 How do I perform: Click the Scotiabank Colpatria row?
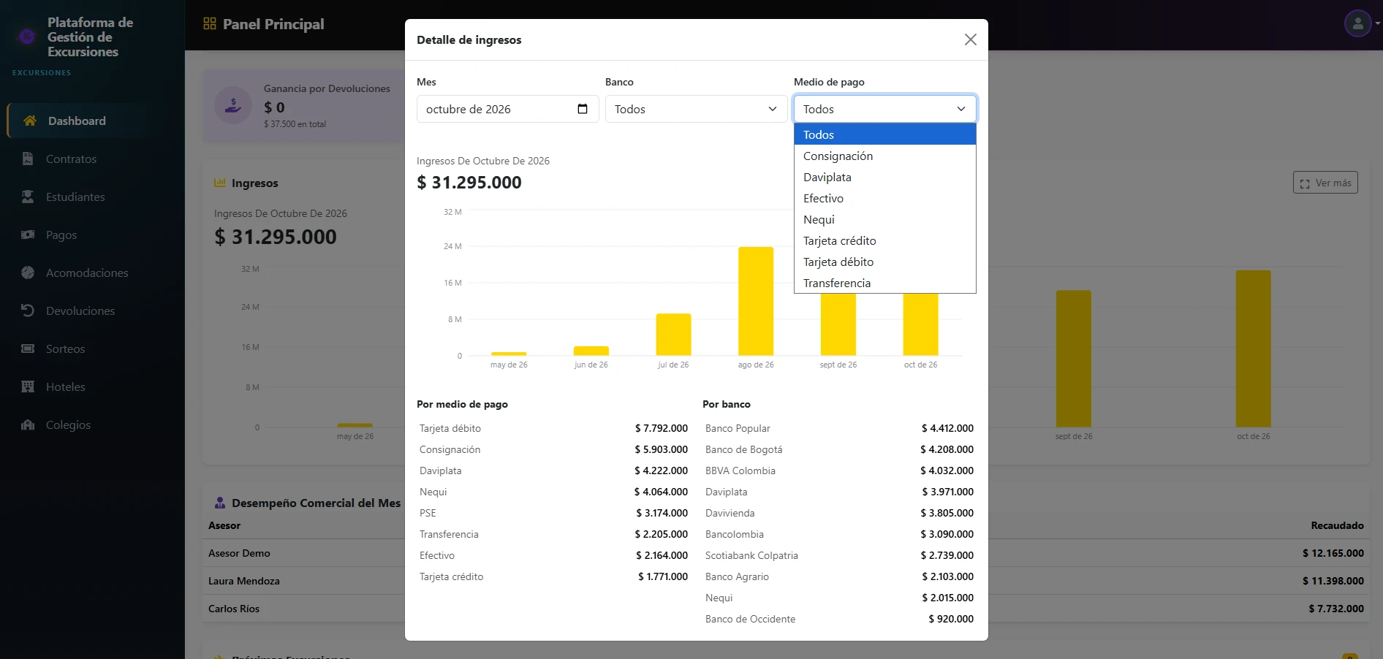[839, 555]
